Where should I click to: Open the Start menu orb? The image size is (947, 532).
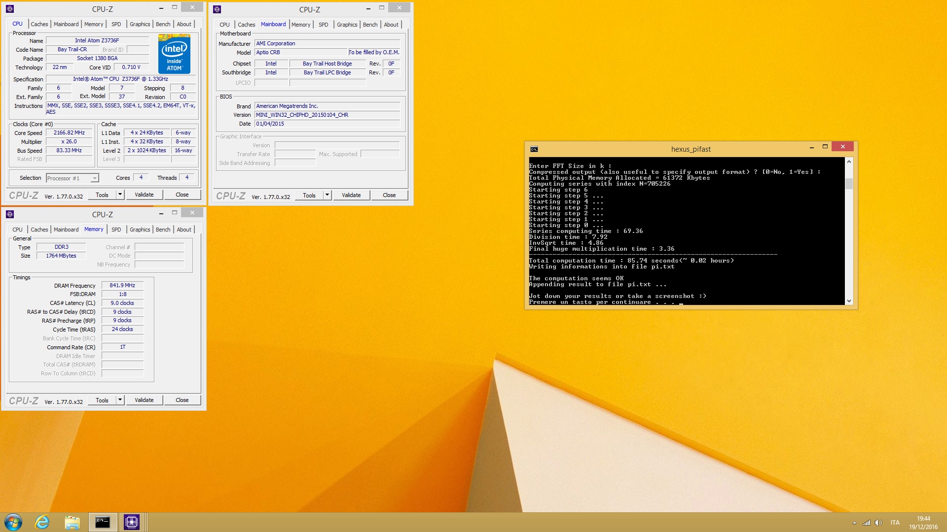[13, 522]
